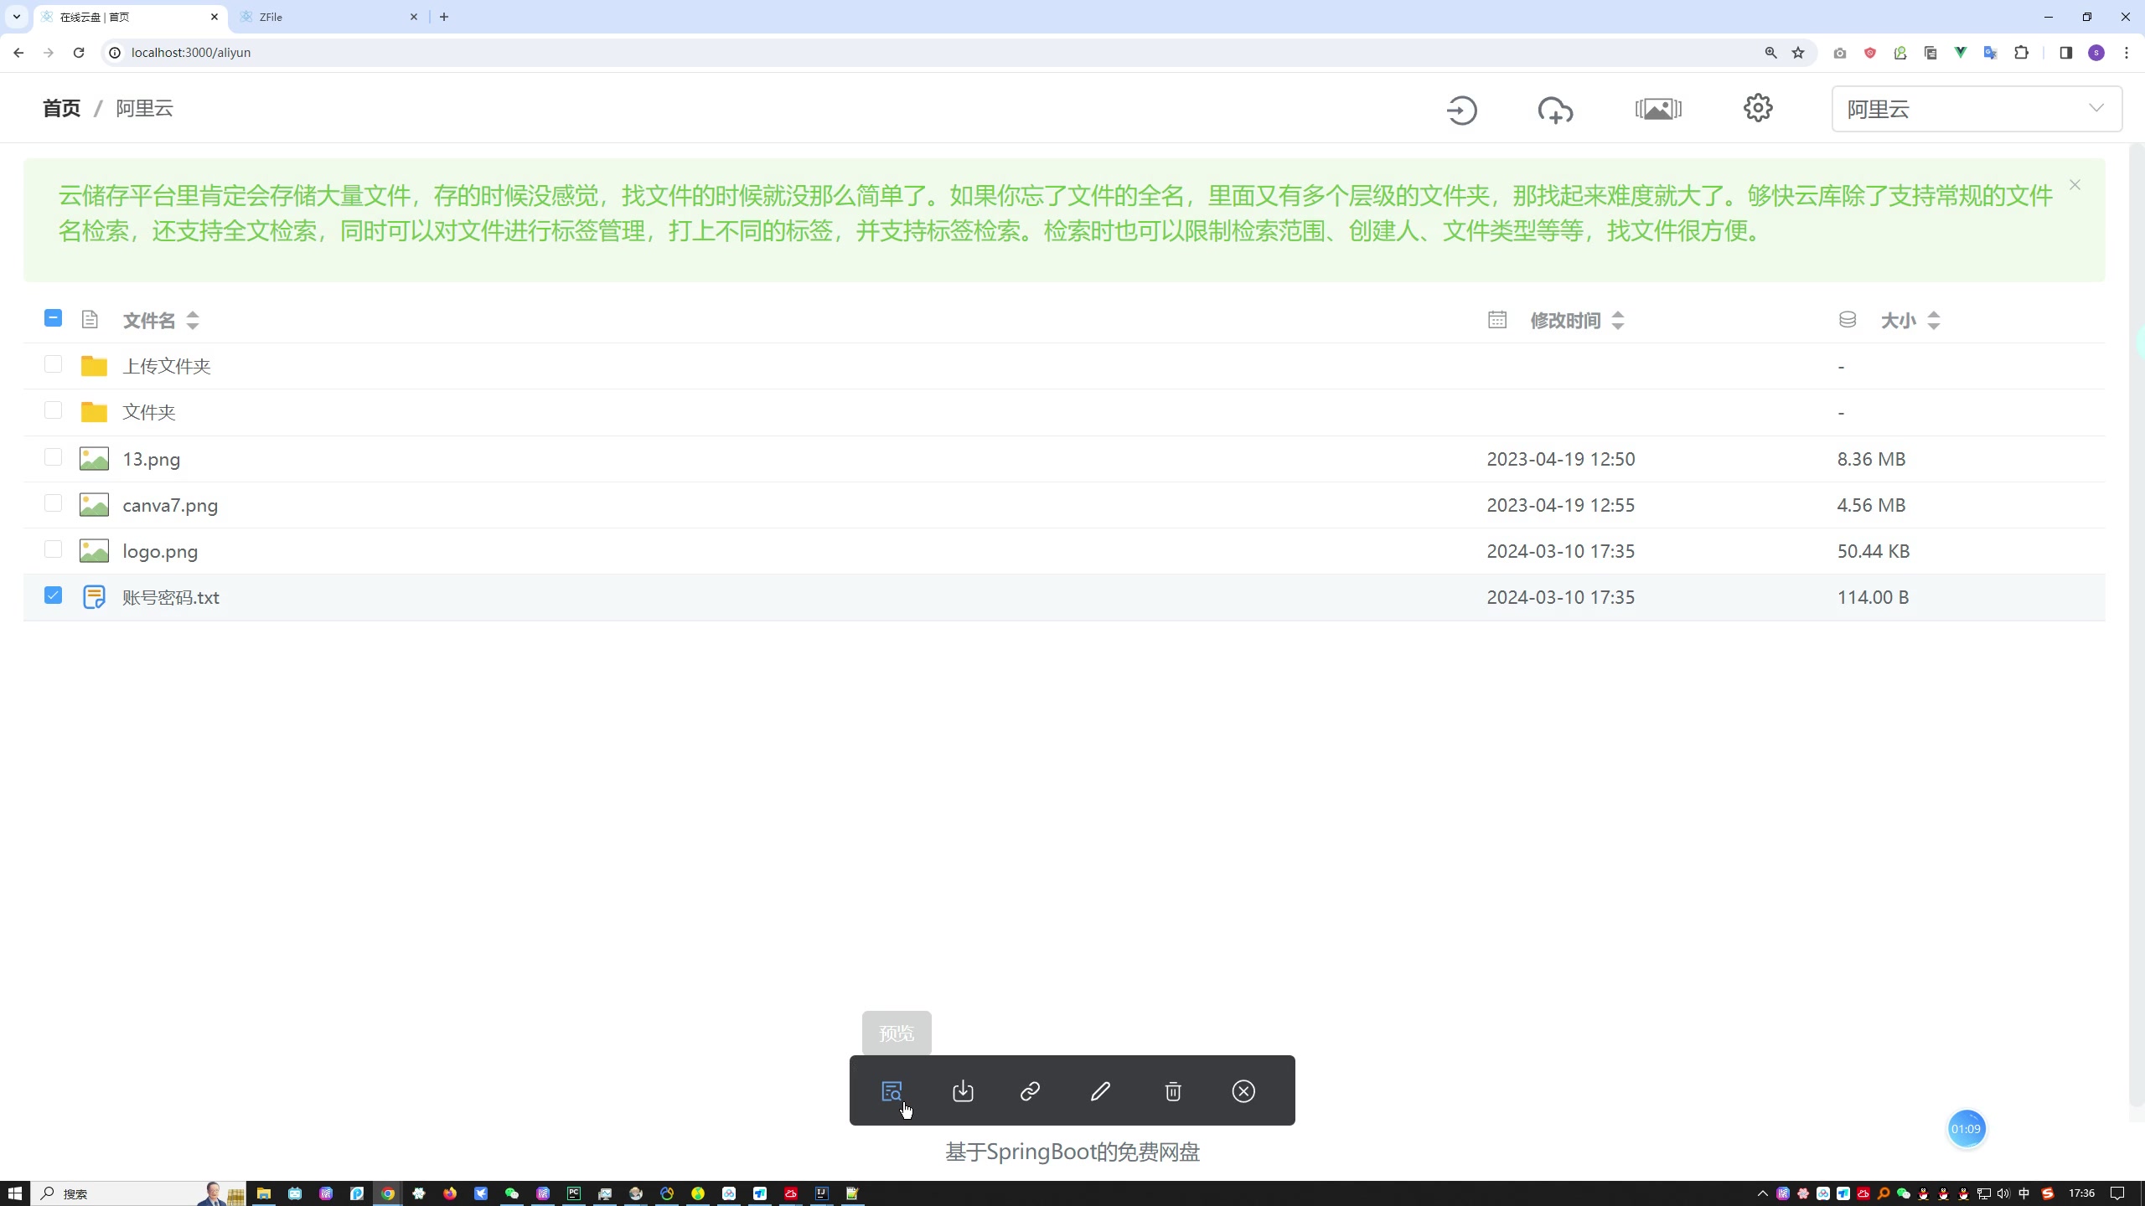The width and height of the screenshot is (2145, 1206).
Task: Uncheck the box for 账号密码.txt
Action: click(x=53, y=595)
